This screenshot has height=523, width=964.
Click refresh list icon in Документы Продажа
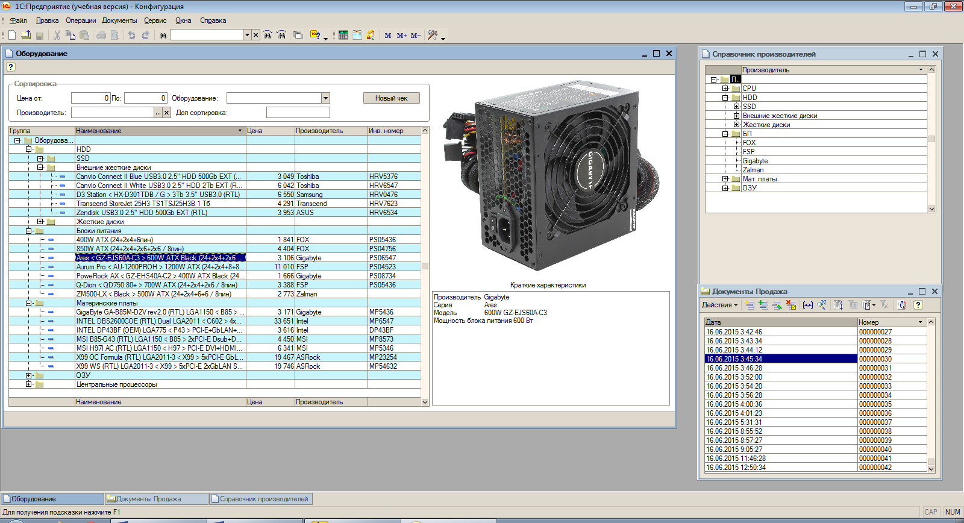[x=902, y=305]
